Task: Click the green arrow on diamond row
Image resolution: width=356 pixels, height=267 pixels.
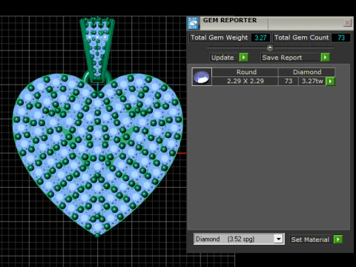Action: click(x=331, y=81)
